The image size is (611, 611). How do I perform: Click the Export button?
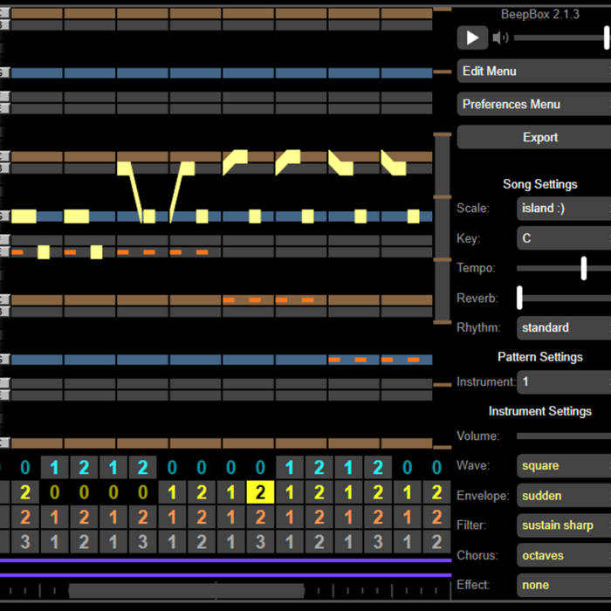pyautogui.click(x=534, y=137)
